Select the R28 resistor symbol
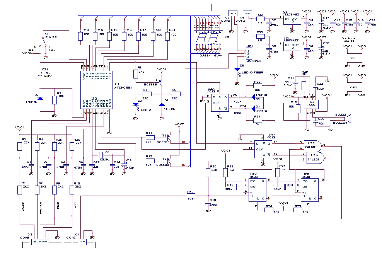Viewport: 382px width, 254px height. [x=258, y=85]
